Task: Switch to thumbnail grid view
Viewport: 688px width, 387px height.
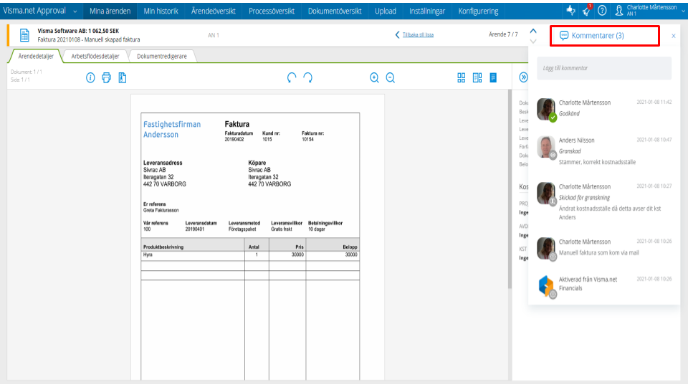Action: [462, 77]
